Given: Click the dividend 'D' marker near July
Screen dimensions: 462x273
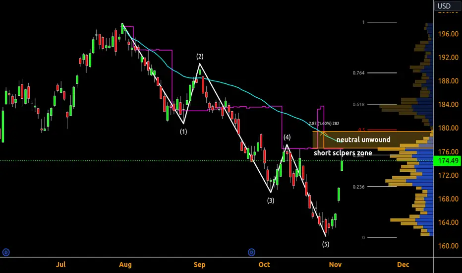Looking at the screenshot, I should (6, 252).
